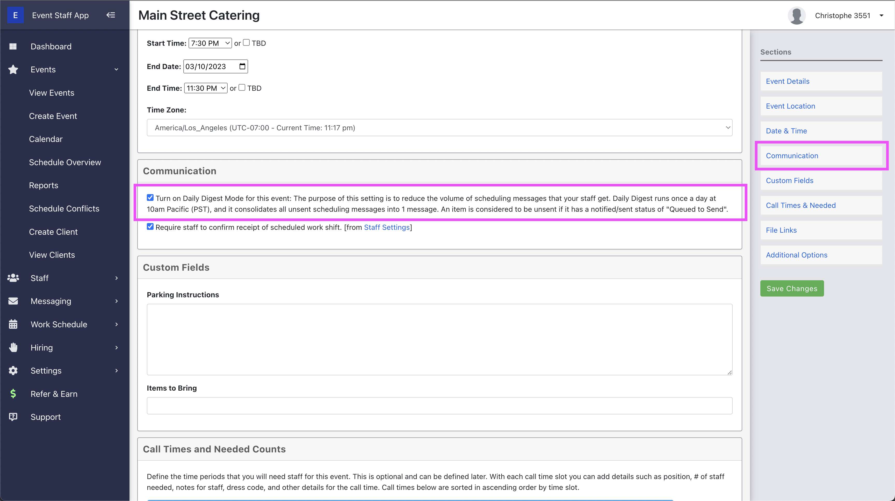895x501 pixels.
Task: Click the Messaging envelope icon
Action: (x=13, y=301)
